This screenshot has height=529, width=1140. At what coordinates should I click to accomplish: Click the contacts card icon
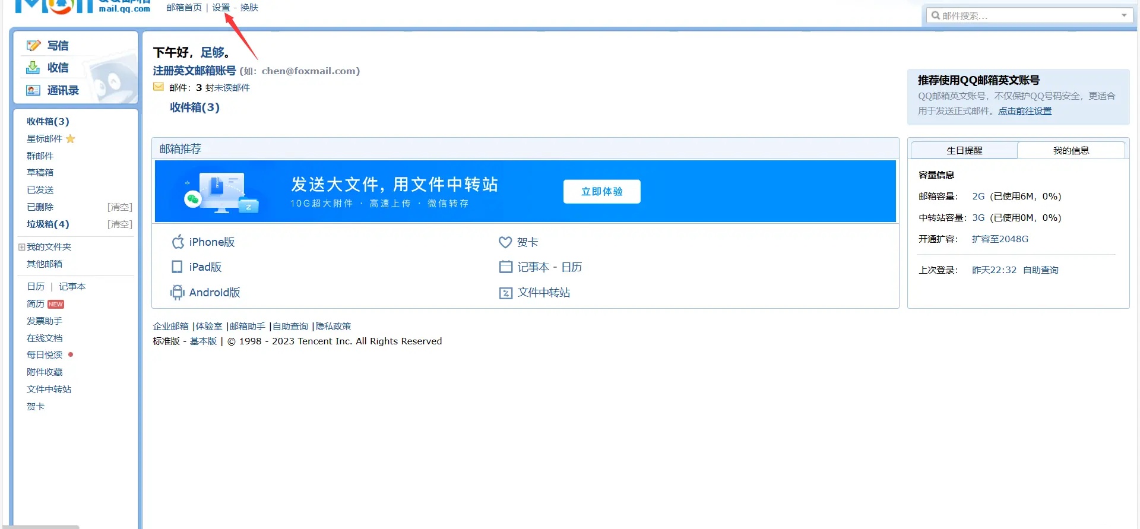click(x=33, y=90)
